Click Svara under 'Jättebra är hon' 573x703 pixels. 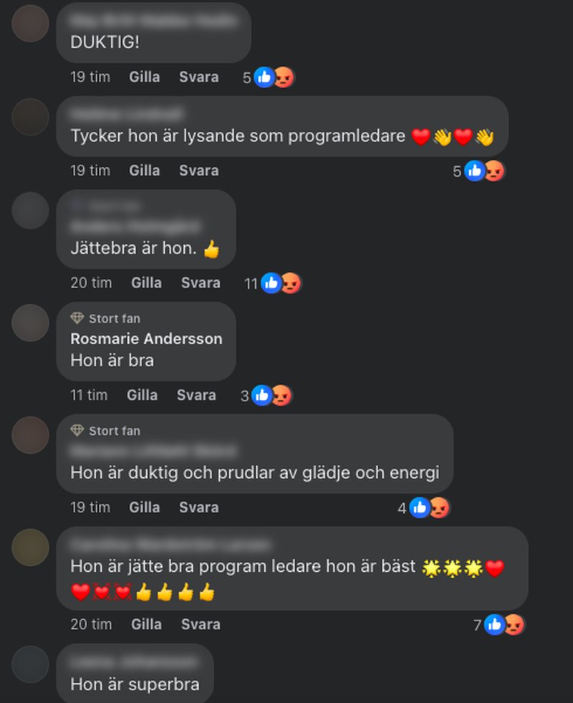pos(201,283)
